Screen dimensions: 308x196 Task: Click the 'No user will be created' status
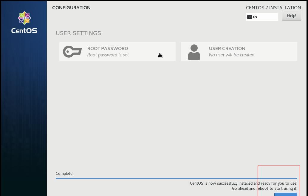click(x=231, y=55)
